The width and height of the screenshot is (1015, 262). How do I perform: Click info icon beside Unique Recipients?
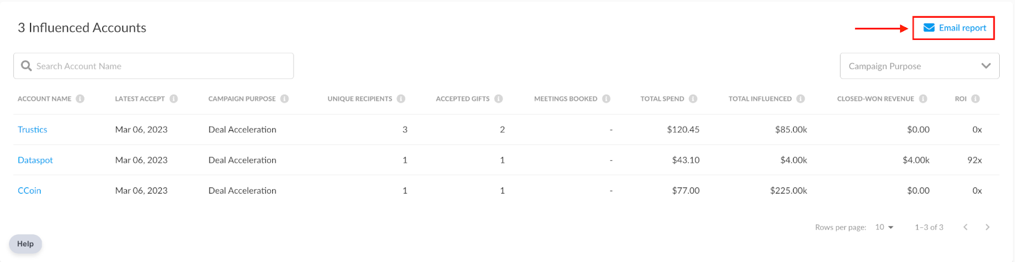(401, 99)
